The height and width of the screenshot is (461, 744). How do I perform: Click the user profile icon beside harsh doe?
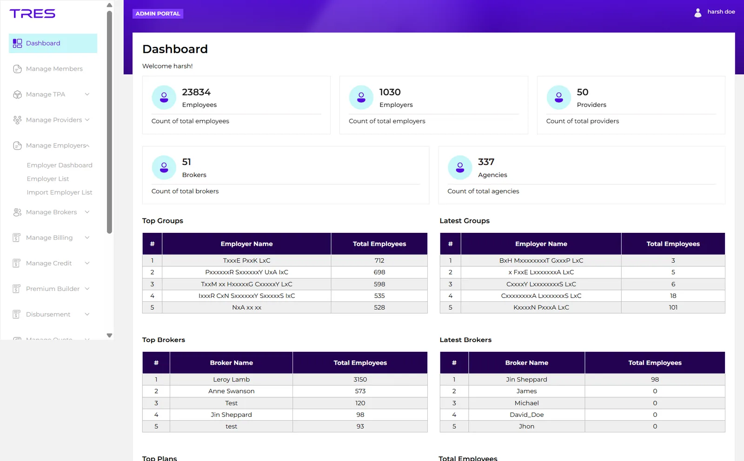tap(698, 13)
